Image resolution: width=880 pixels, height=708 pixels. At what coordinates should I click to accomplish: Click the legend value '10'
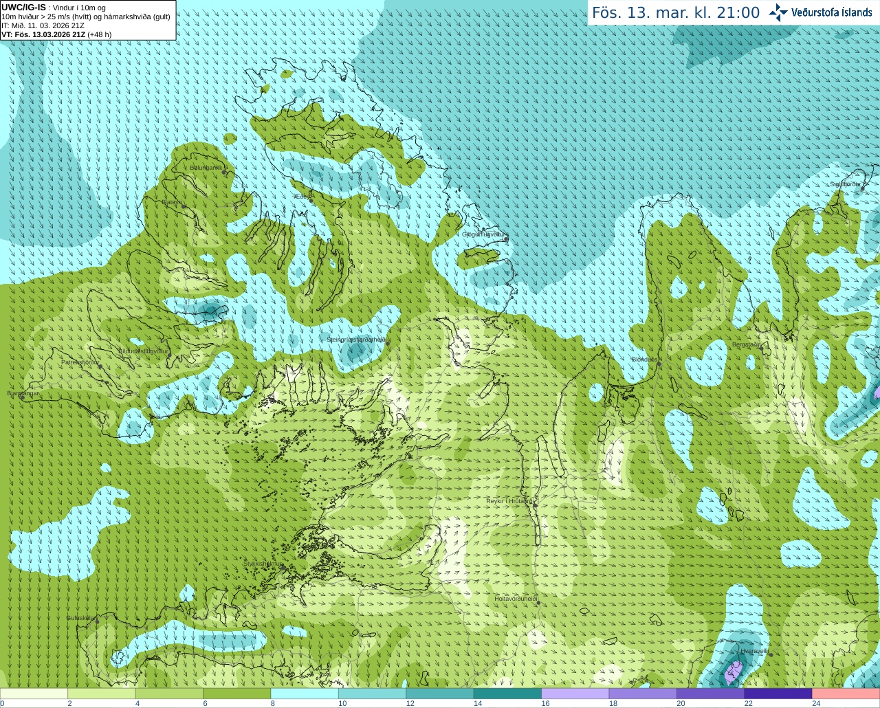(342, 703)
